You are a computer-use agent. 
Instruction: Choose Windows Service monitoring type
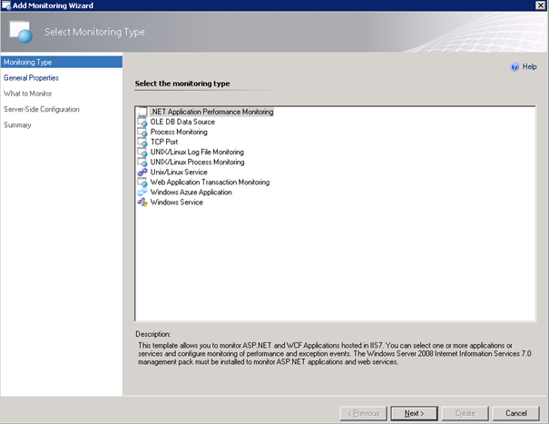coord(177,202)
